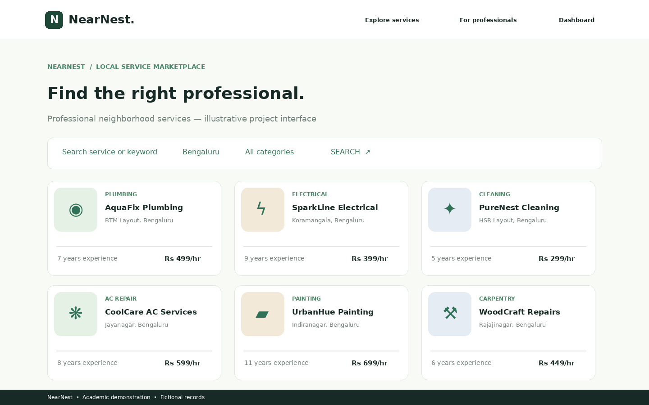Click the BTM Layout, Bengaluru text
The height and width of the screenshot is (405, 649).
pos(139,220)
